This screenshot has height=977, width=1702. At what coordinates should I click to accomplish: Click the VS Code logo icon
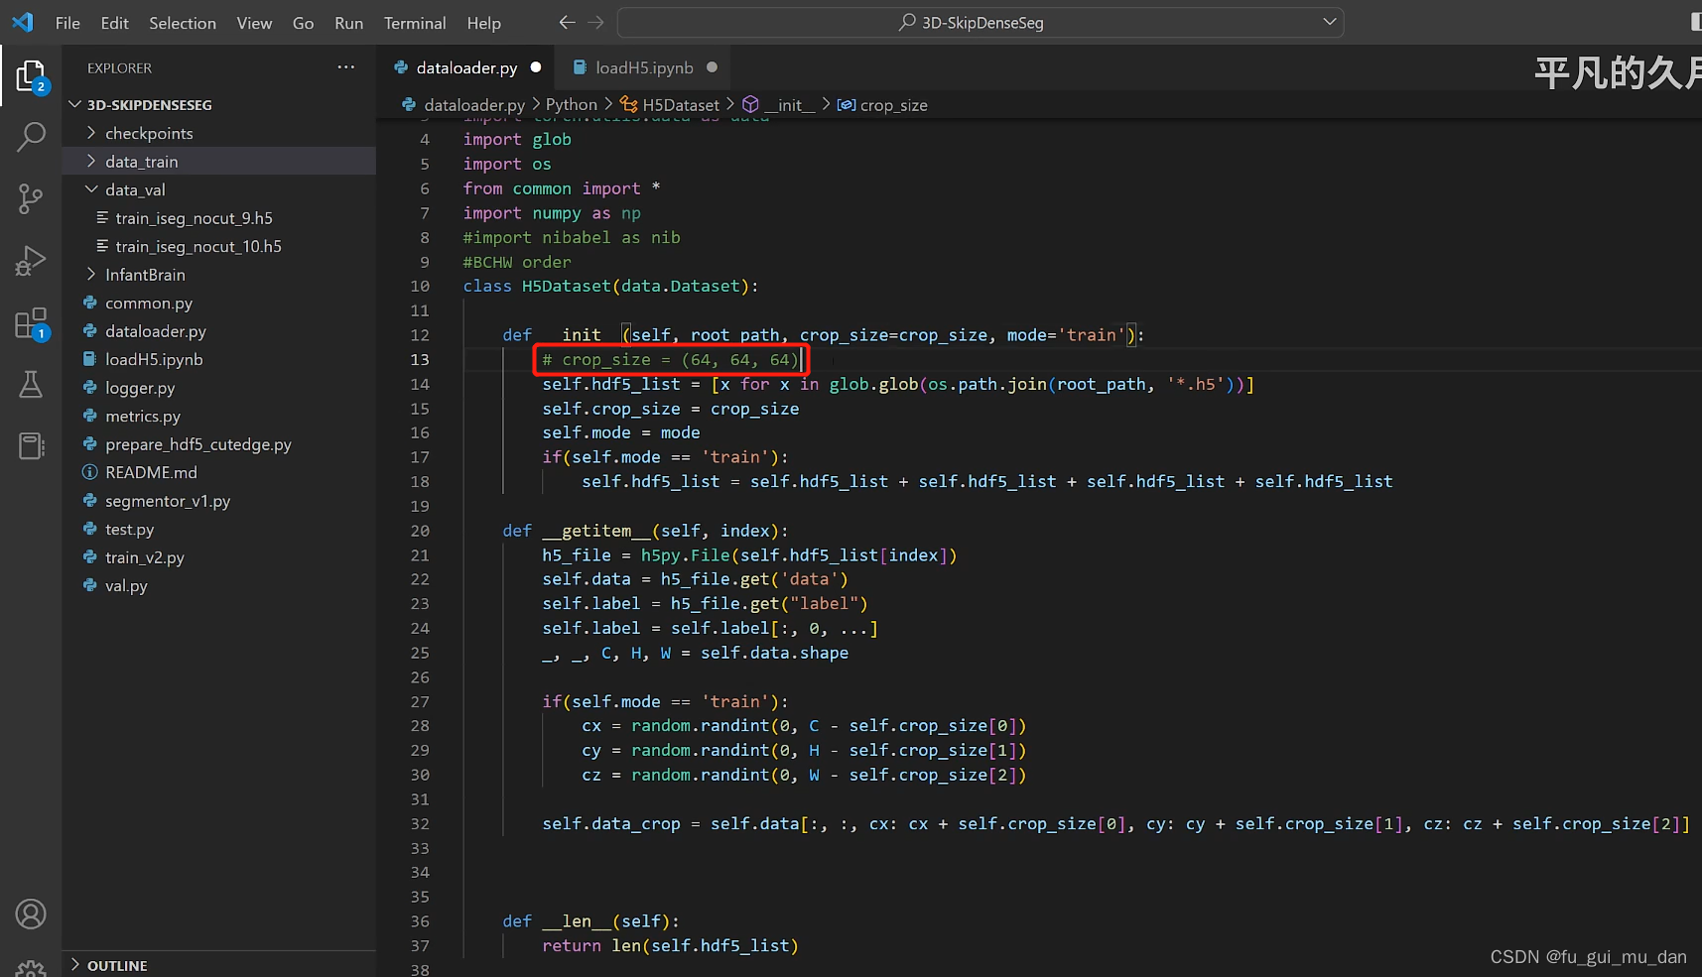23,22
